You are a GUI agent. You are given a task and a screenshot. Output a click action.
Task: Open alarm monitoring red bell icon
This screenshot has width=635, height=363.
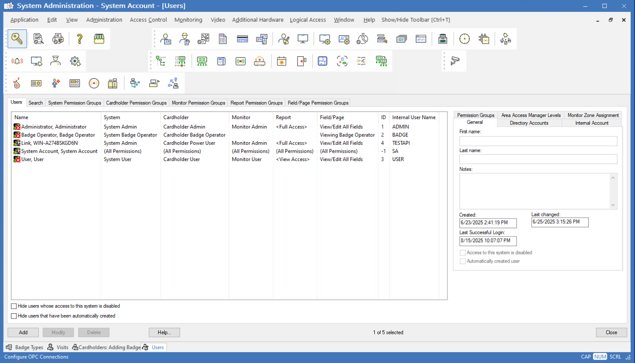click(17, 61)
